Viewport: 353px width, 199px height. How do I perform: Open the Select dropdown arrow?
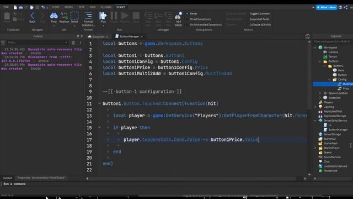point(74,26)
